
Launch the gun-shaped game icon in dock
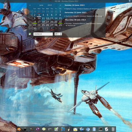coord(31,129)
